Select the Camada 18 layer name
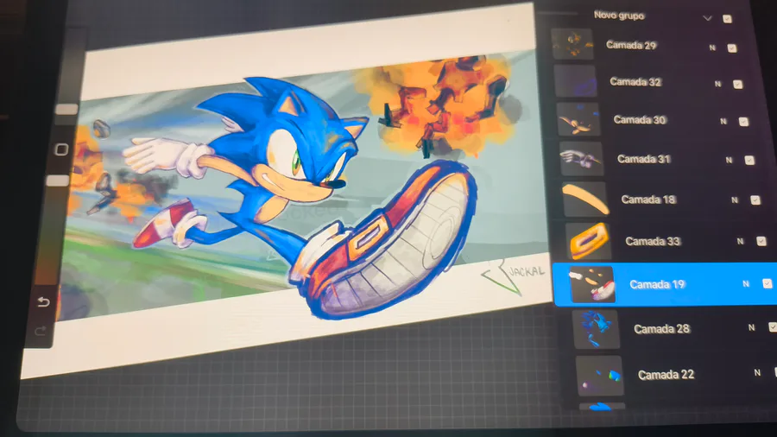The width and height of the screenshot is (777, 437). pos(648,199)
